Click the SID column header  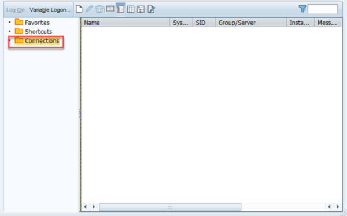tap(204, 23)
